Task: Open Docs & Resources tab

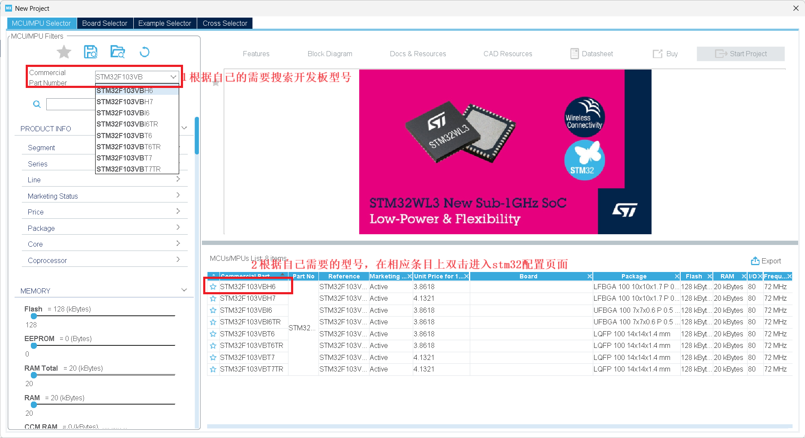Action: tap(418, 54)
